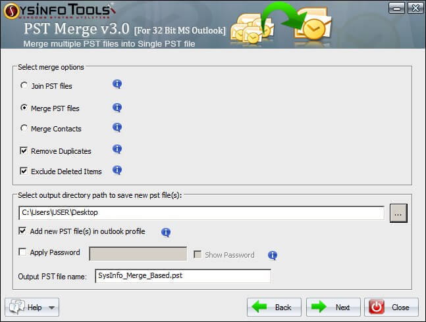426x322 pixels.
Task: Choose the Merge Contacts radio option
Action: click(24, 129)
